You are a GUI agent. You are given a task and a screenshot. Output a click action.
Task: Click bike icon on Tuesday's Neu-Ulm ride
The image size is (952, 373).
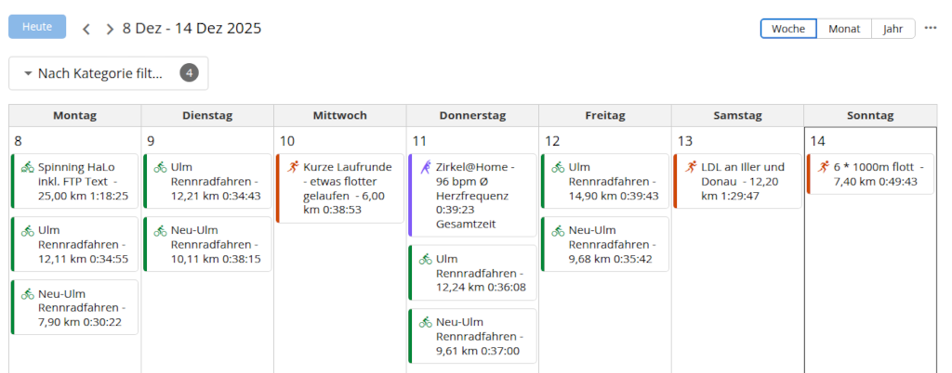coord(160,230)
